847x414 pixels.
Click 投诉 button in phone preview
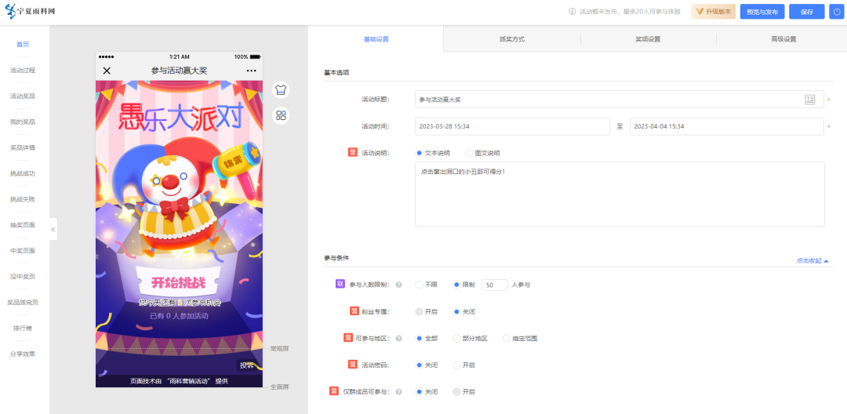coord(247,365)
